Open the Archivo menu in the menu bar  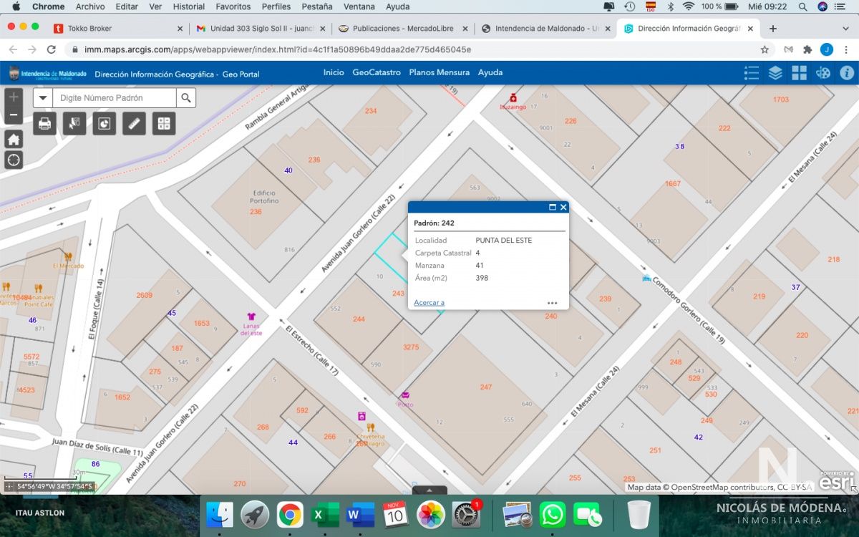pyautogui.click(x=90, y=6)
